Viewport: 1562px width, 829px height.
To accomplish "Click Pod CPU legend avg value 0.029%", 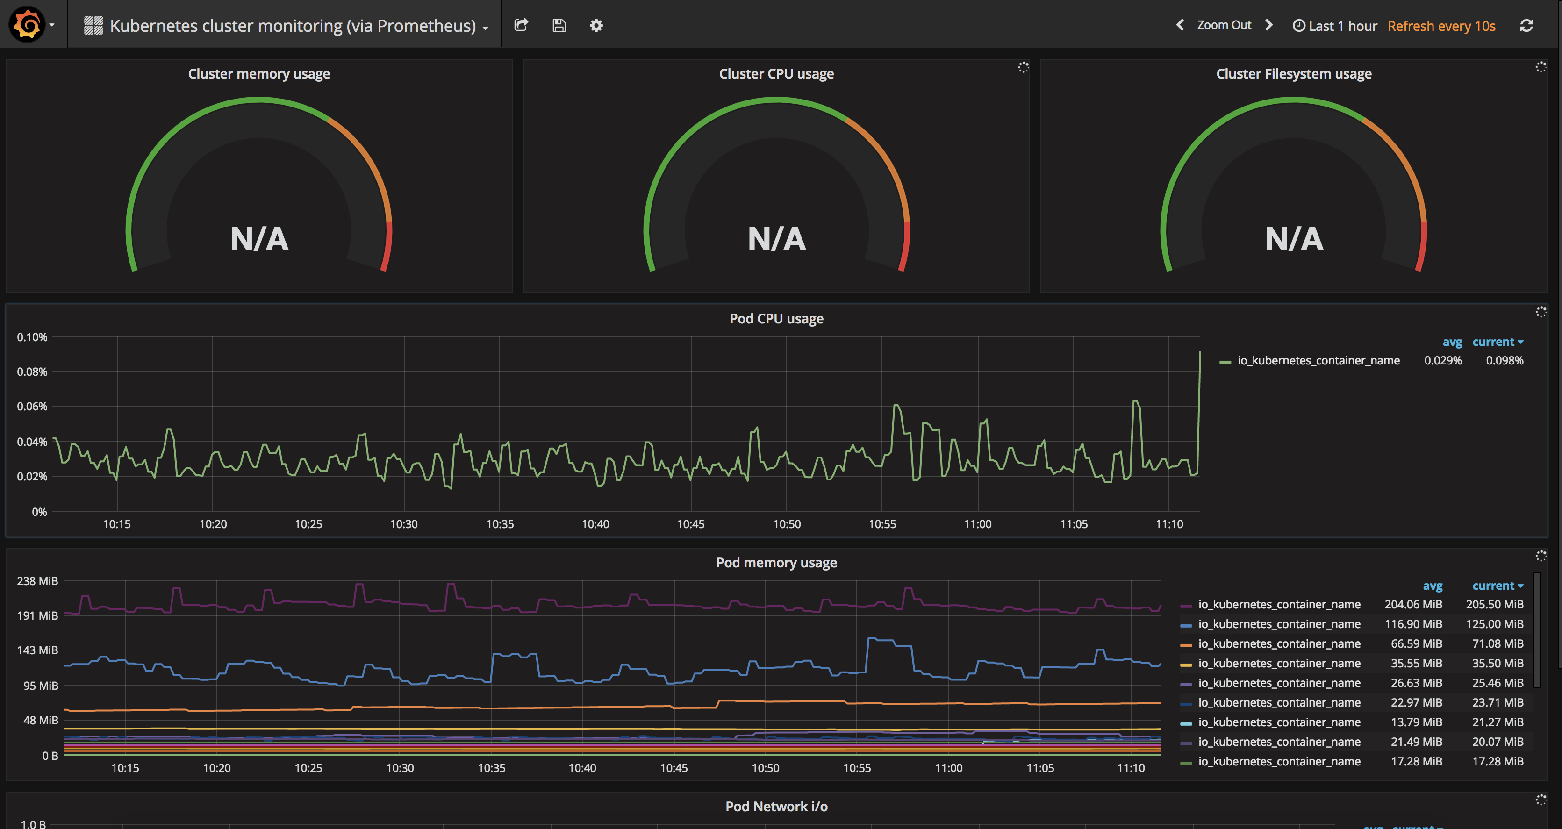I will point(1442,360).
